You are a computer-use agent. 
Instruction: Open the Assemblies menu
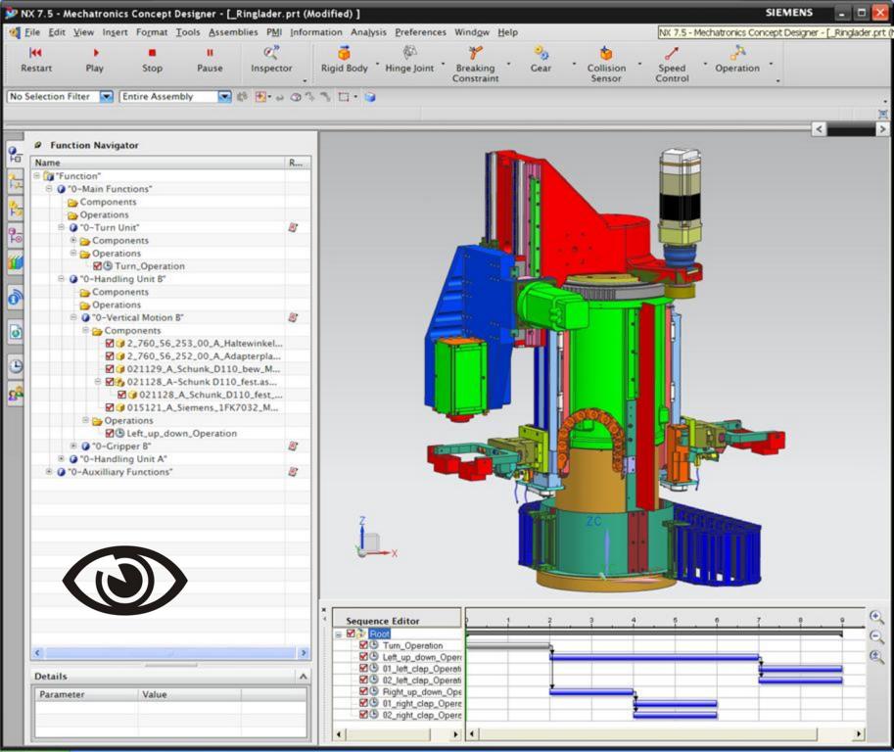coord(233,32)
